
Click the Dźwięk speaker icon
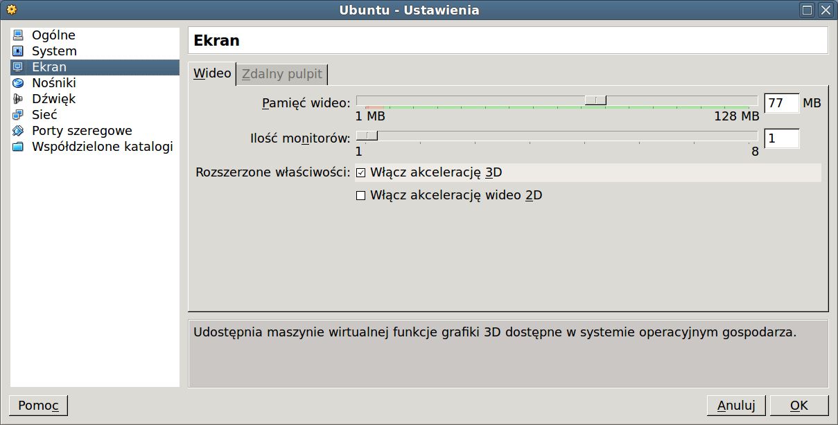[18, 99]
